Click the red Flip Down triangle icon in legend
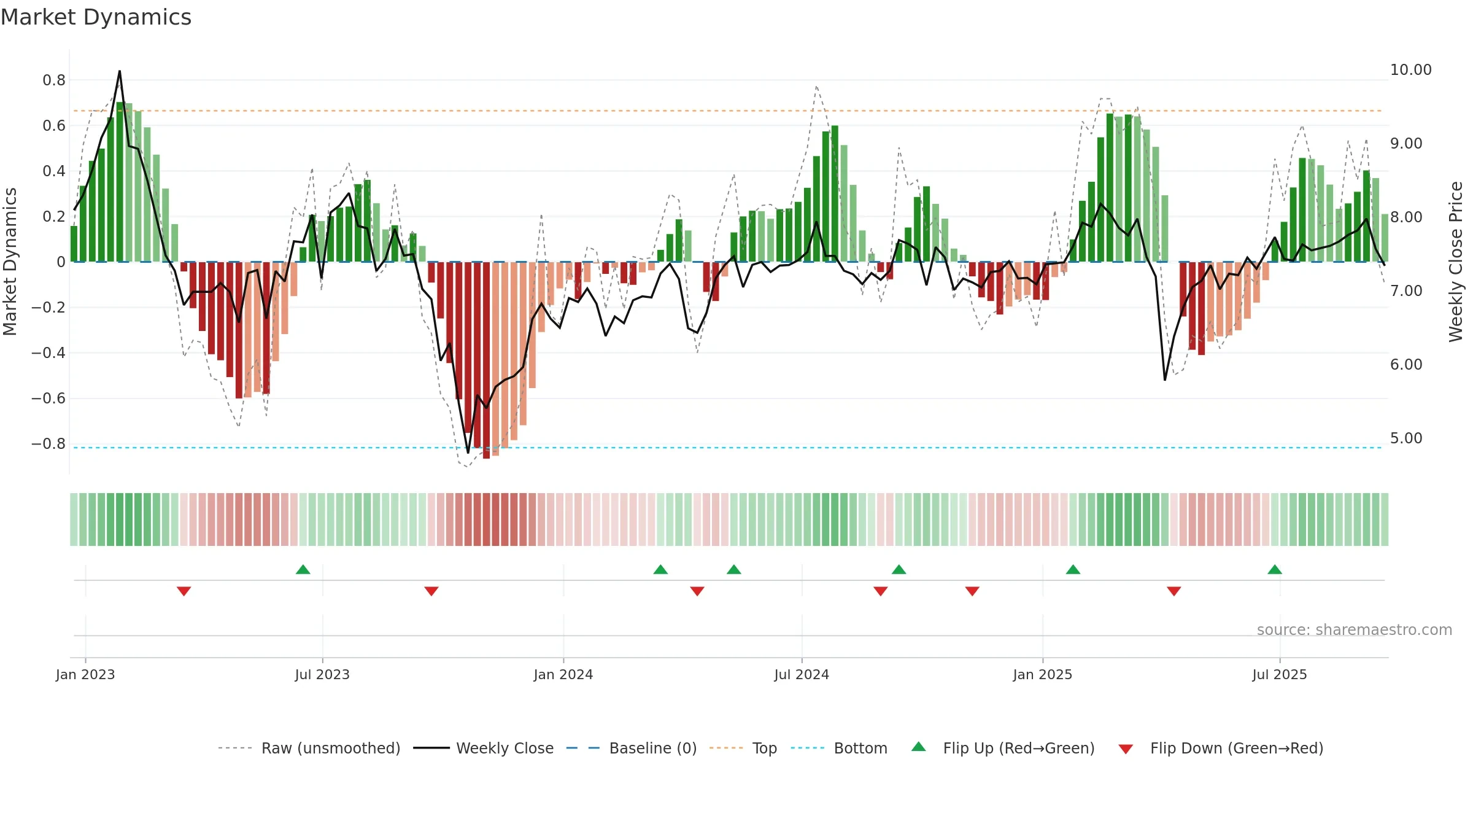The height and width of the screenshot is (829, 1473). tap(1126, 749)
